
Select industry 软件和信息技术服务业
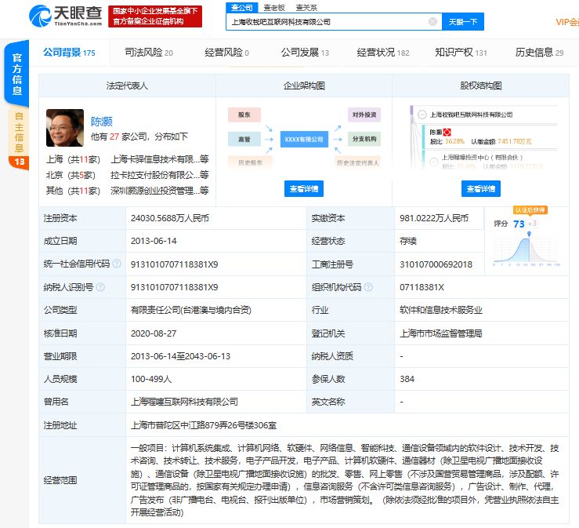441,310
